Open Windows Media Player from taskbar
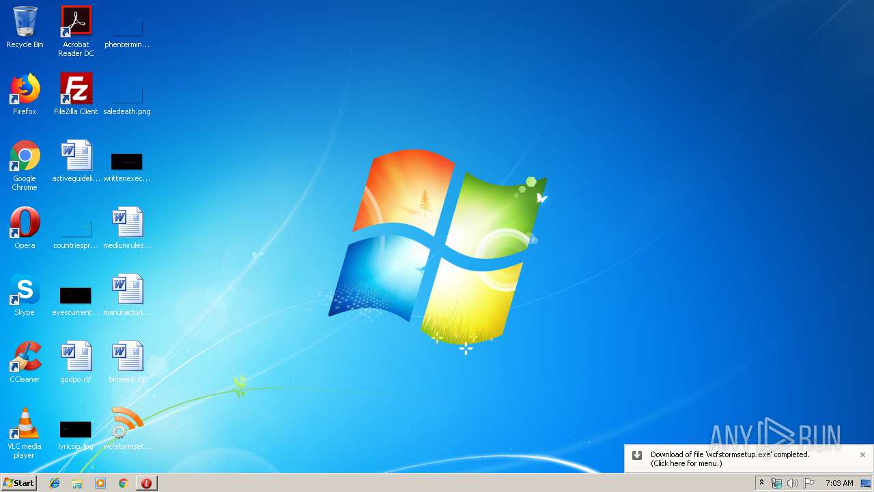The width and height of the screenshot is (874, 492). [x=100, y=483]
